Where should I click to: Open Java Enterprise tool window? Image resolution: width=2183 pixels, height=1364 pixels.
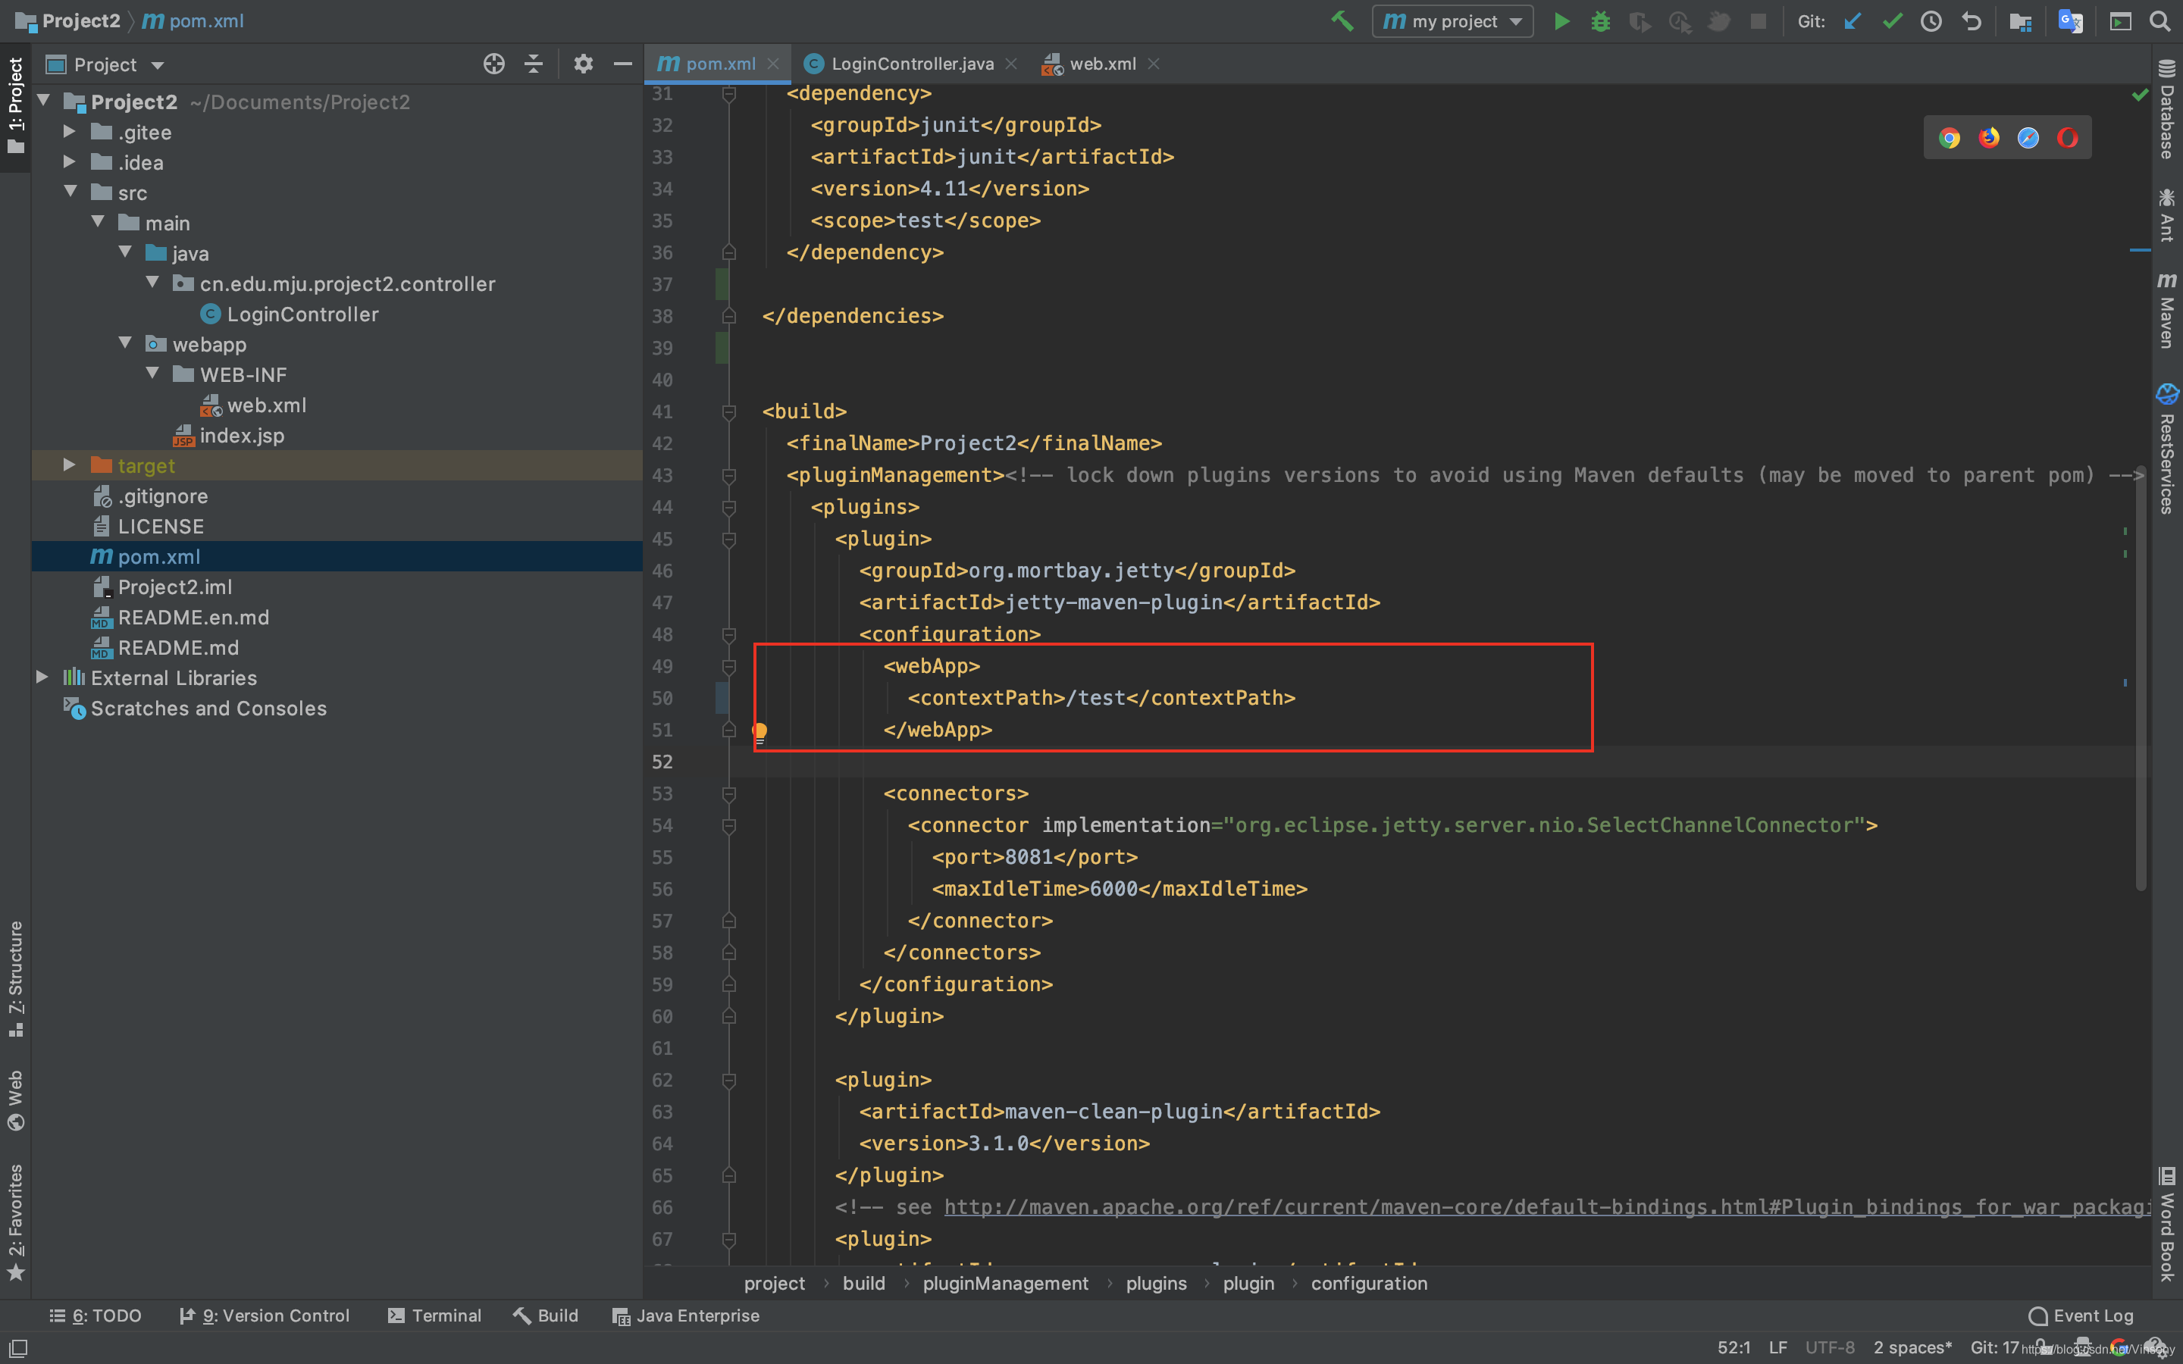685,1316
